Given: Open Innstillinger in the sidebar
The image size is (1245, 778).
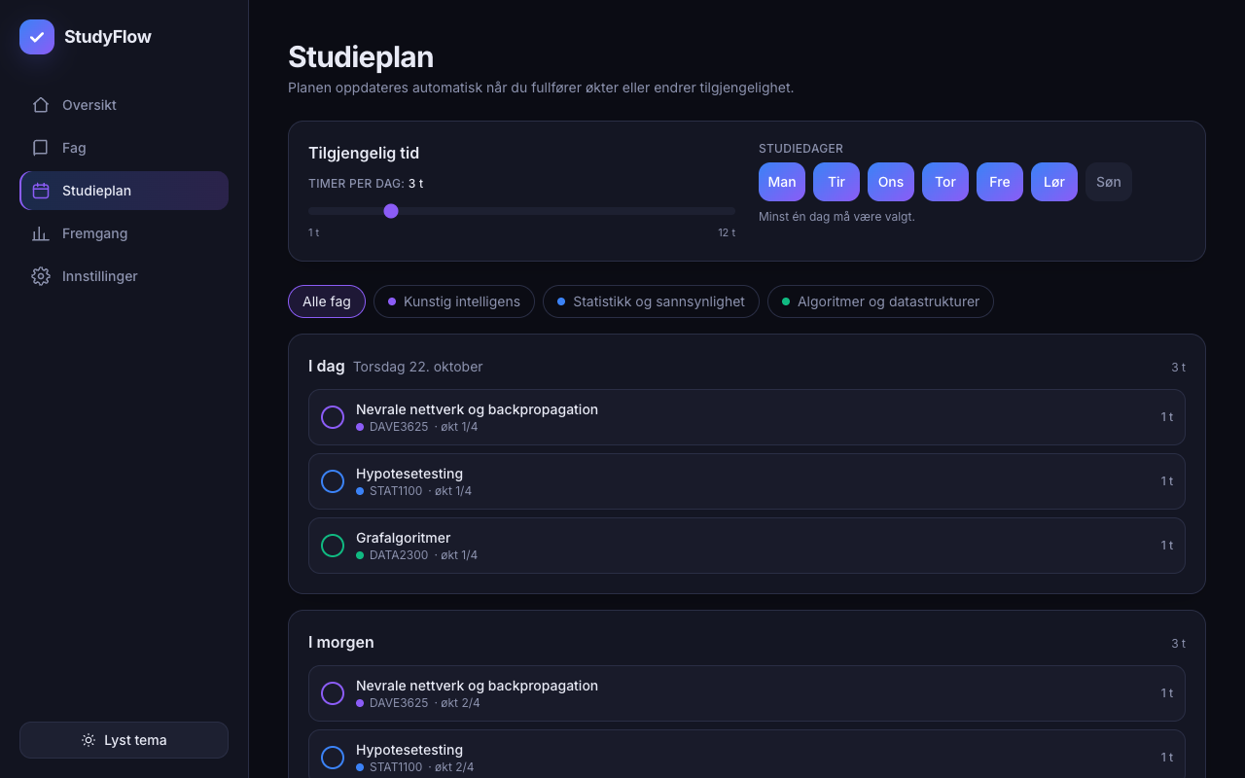Looking at the screenshot, I should [x=124, y=276].
